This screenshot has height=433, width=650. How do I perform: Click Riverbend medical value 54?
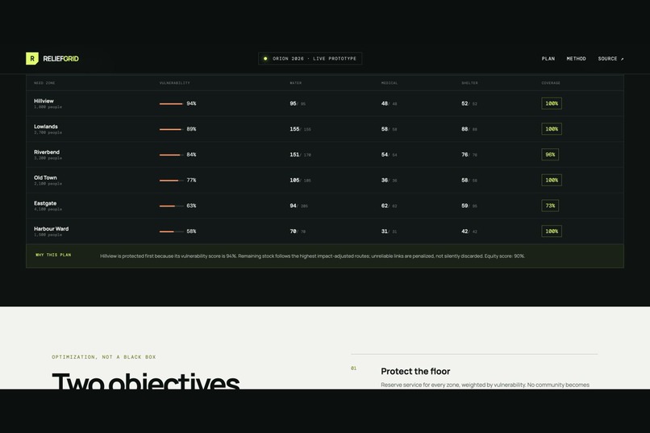tap(385, 155)
